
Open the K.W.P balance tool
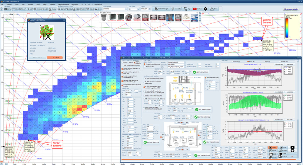coord(83,9)
